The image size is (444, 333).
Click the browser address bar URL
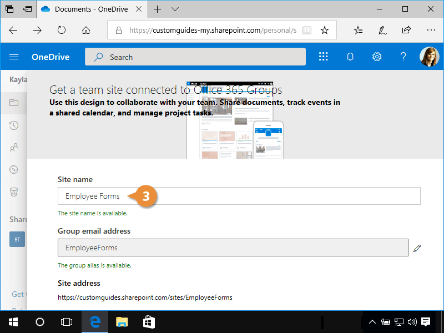coord(213,30)
